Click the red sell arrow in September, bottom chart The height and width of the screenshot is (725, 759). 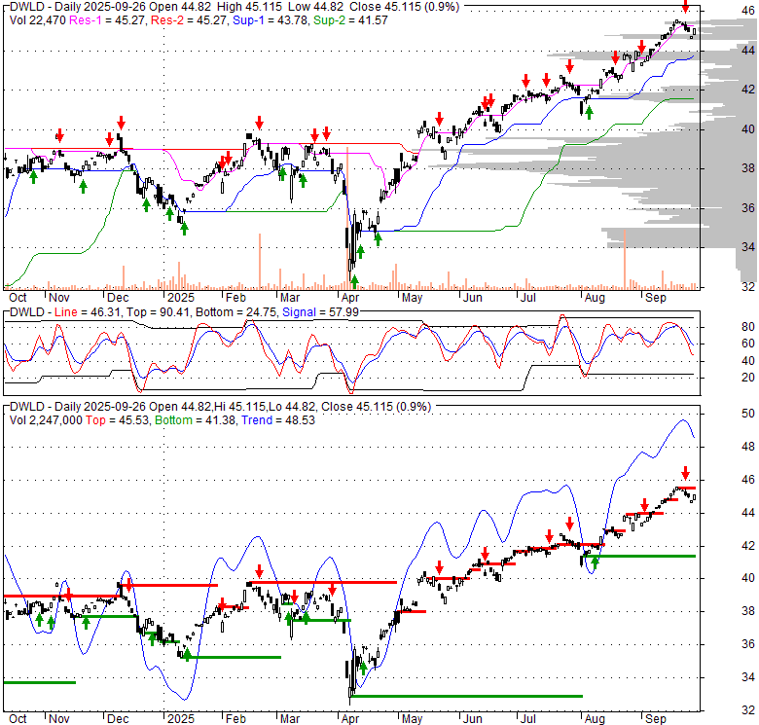point(685,472)
